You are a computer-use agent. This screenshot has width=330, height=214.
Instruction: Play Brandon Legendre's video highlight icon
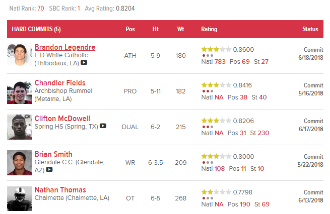click(84, 63)
